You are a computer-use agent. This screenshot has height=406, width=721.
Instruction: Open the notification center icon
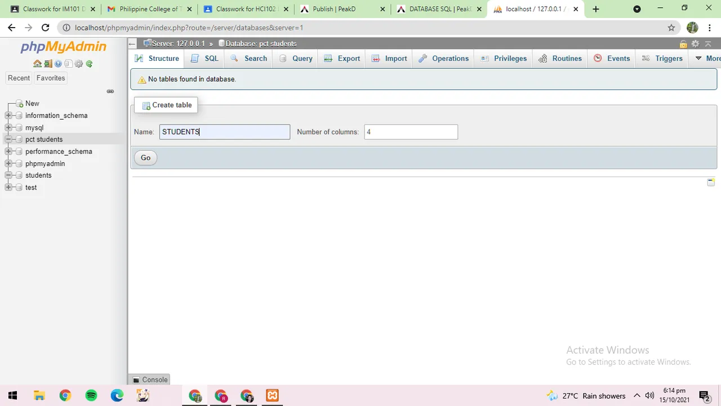click(704, 395)
